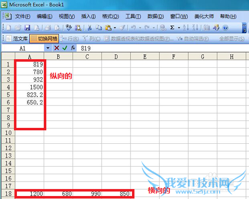
Task: Click the 行(R) toolbar button
Action: point(69,39)
